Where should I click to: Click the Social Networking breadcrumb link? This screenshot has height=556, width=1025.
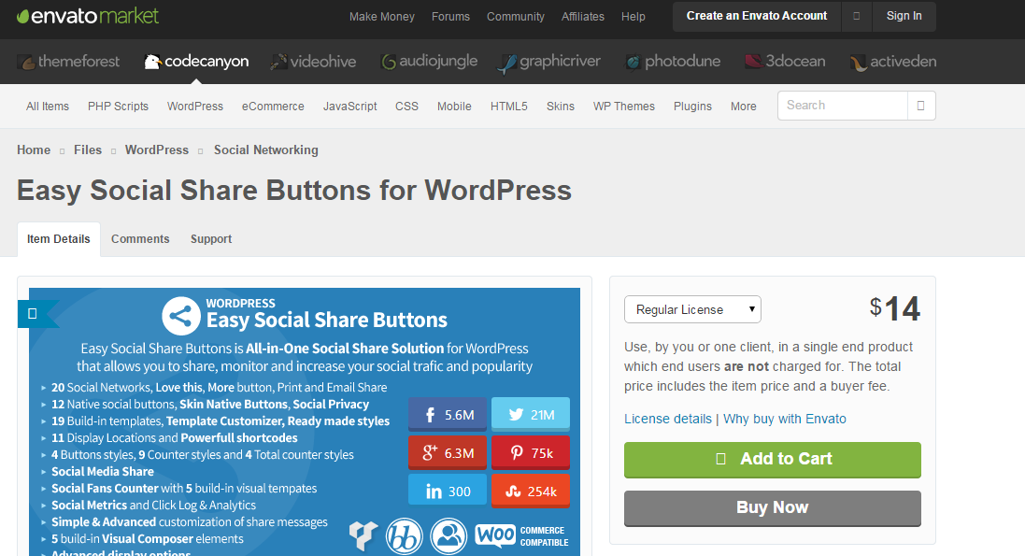pos(265,150)
